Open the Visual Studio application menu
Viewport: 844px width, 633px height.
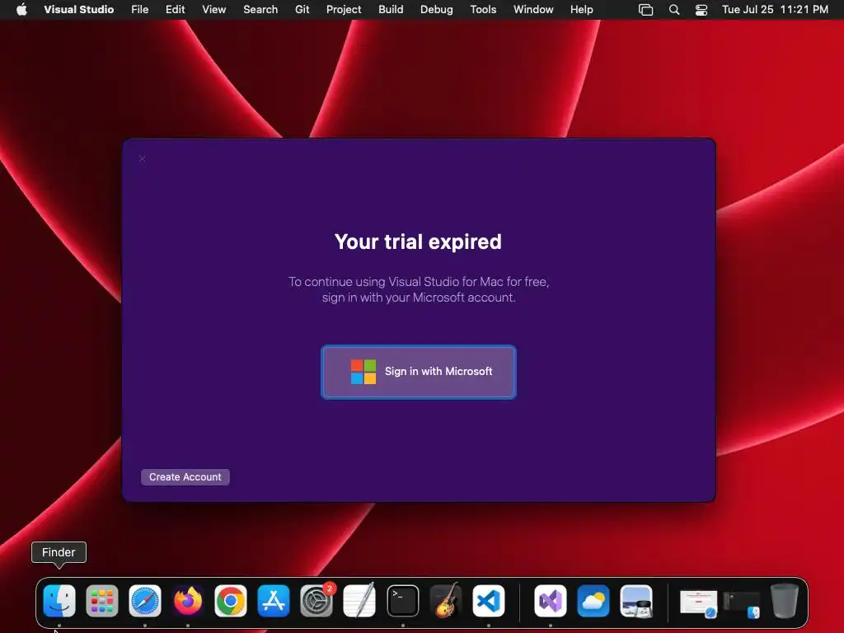point(78,9)
